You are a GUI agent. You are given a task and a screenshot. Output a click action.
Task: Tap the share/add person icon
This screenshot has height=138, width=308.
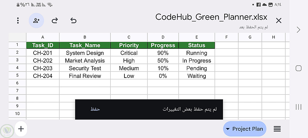point(36,21)
